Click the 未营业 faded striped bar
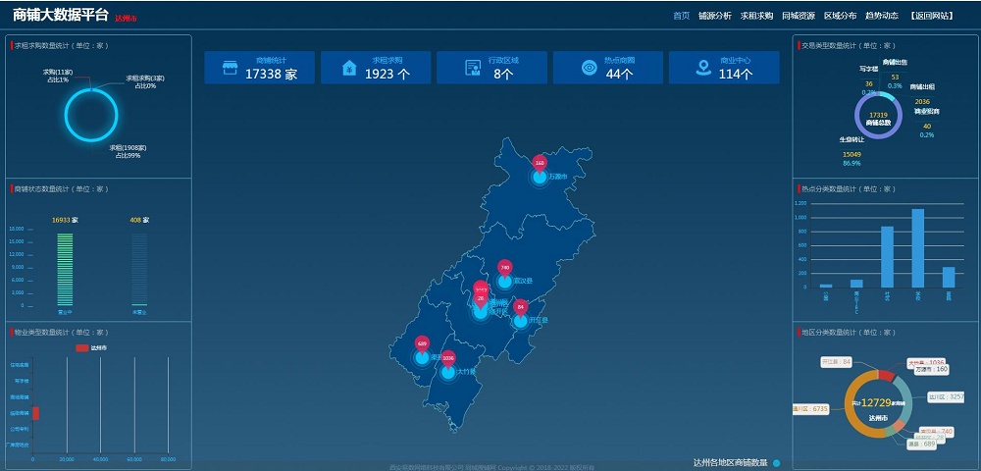 [x=139, y=270]
